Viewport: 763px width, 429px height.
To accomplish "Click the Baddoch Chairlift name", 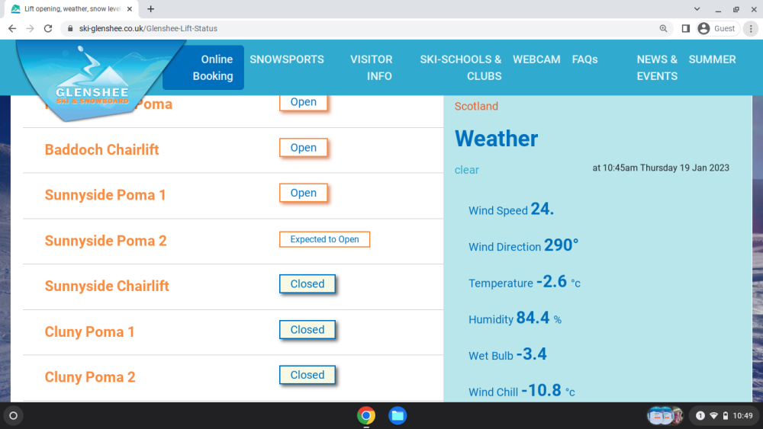I will pyautogui.click(x=101, y=149).
